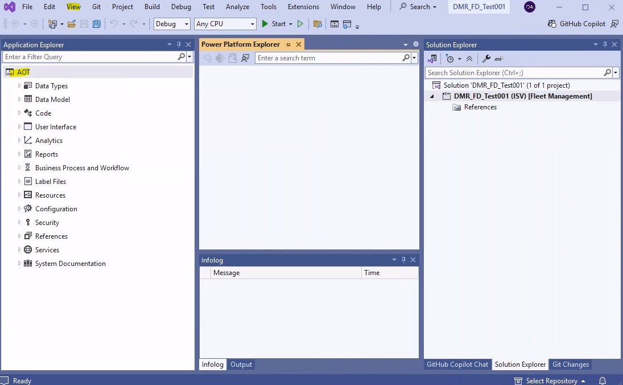Viewport: 623px width, 385px height.
Task: Click the Time column header in Infolog
Action: click(390, 273)
